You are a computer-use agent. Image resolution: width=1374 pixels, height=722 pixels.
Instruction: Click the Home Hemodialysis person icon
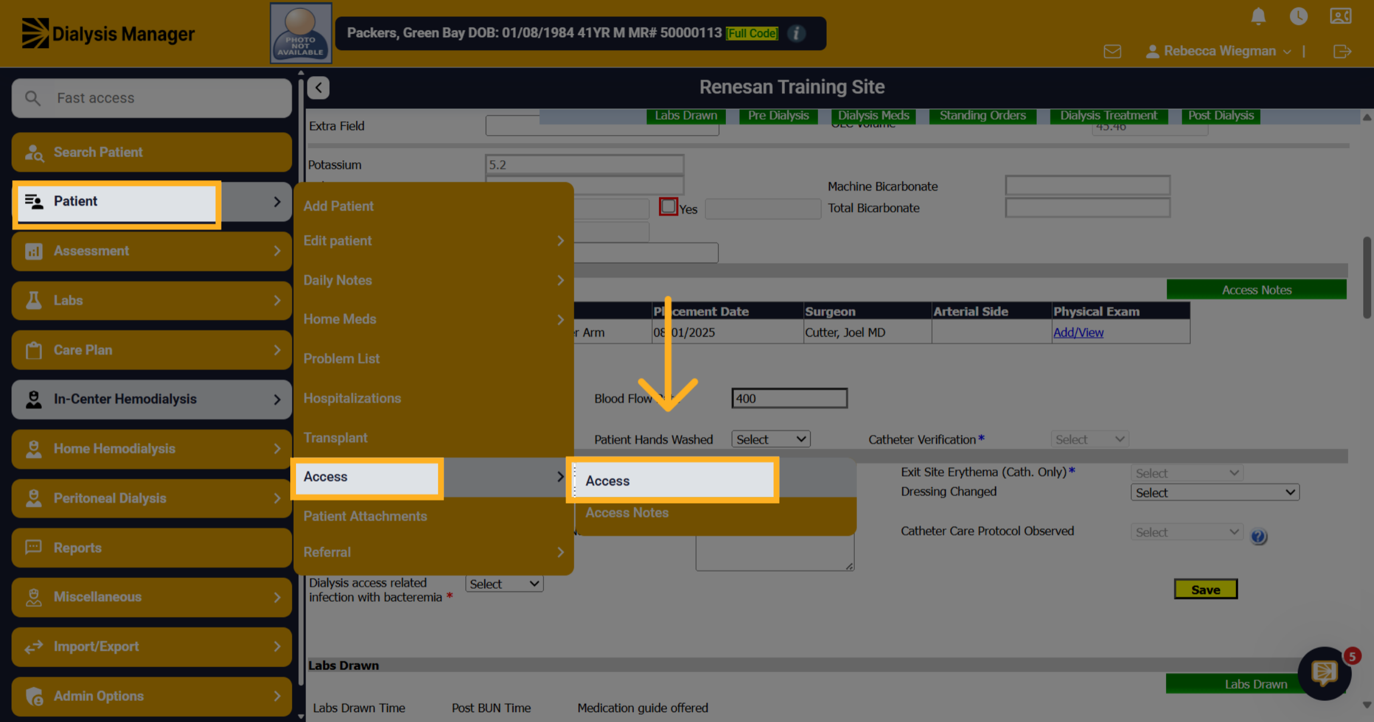34,449
